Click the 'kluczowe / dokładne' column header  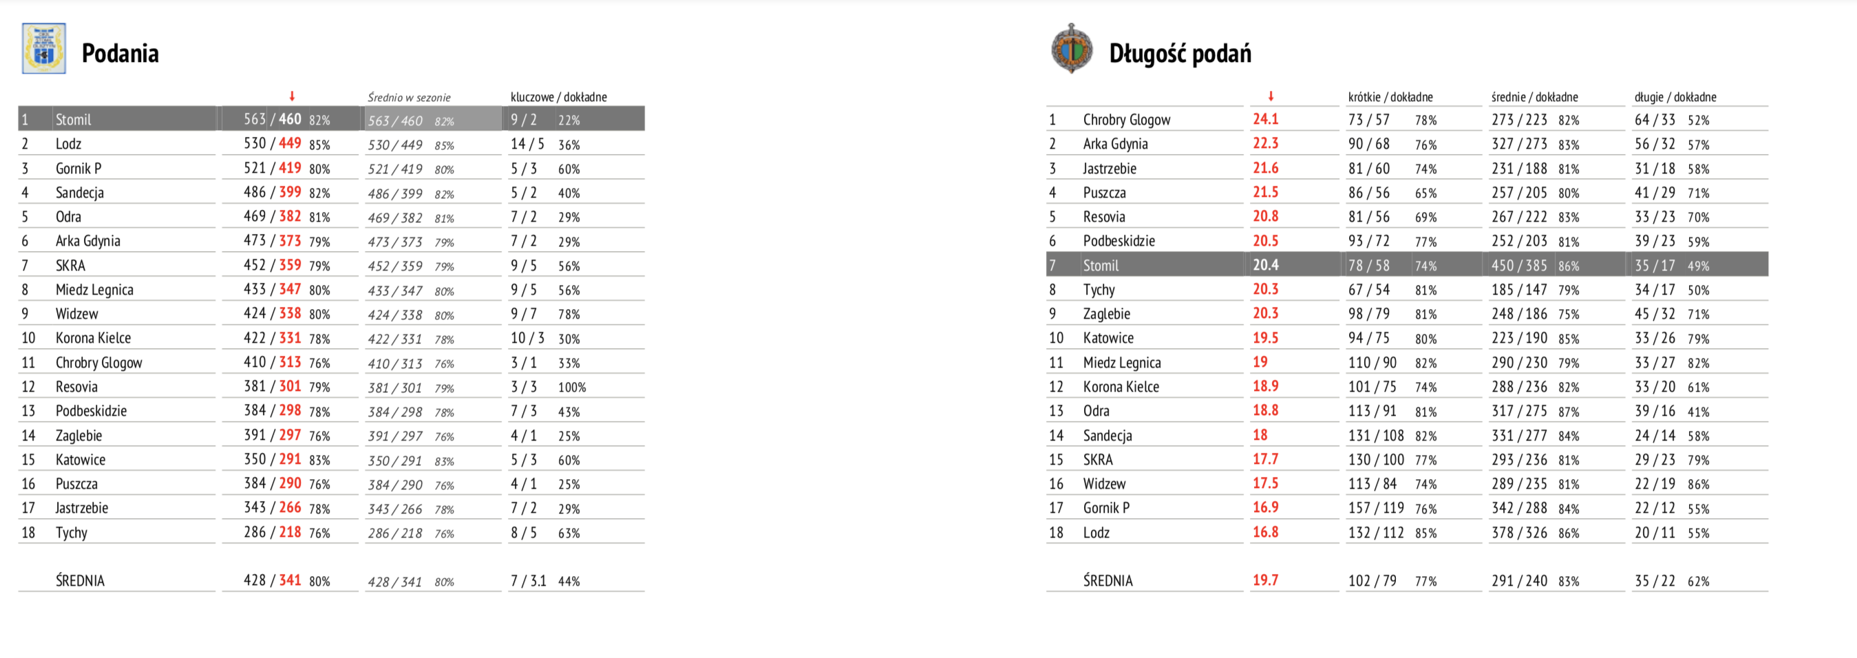tap(559, 96)
